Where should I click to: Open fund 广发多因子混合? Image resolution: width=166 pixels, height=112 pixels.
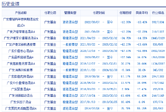(x=21, y=102)
